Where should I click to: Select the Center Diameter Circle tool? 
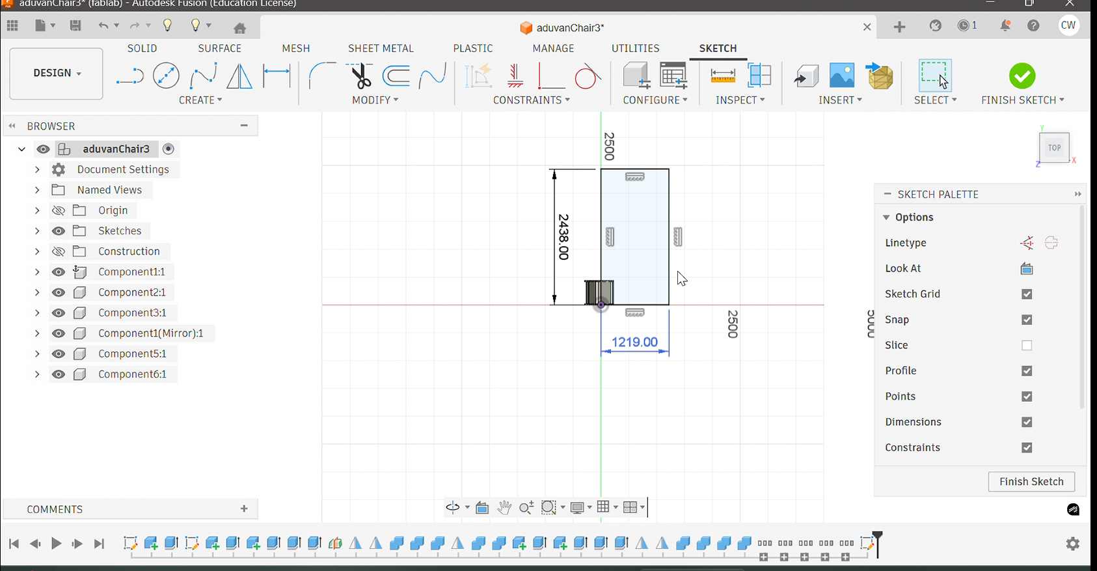point(166,76)
